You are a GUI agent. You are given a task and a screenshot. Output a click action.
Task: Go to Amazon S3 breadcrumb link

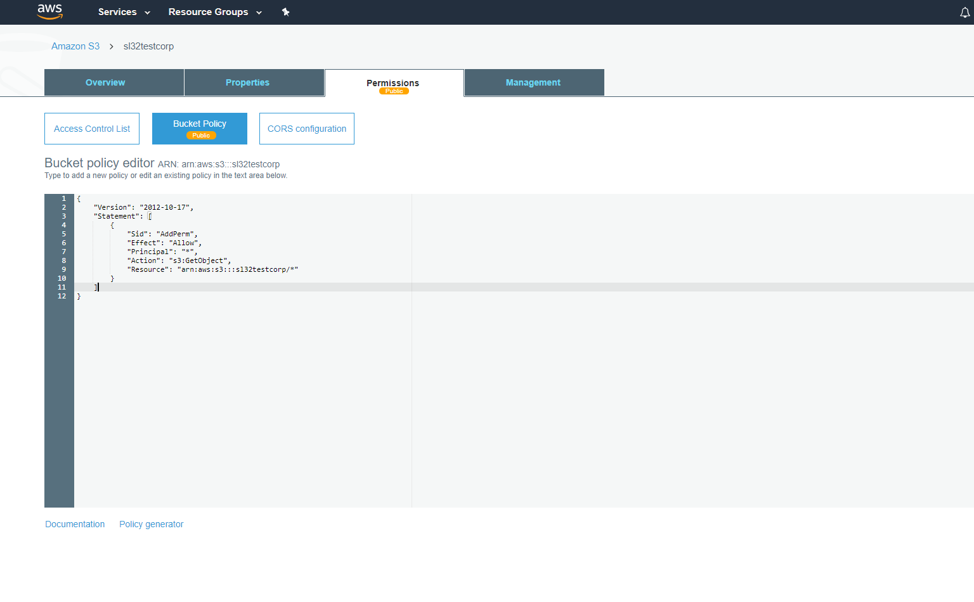click(75, 46)
